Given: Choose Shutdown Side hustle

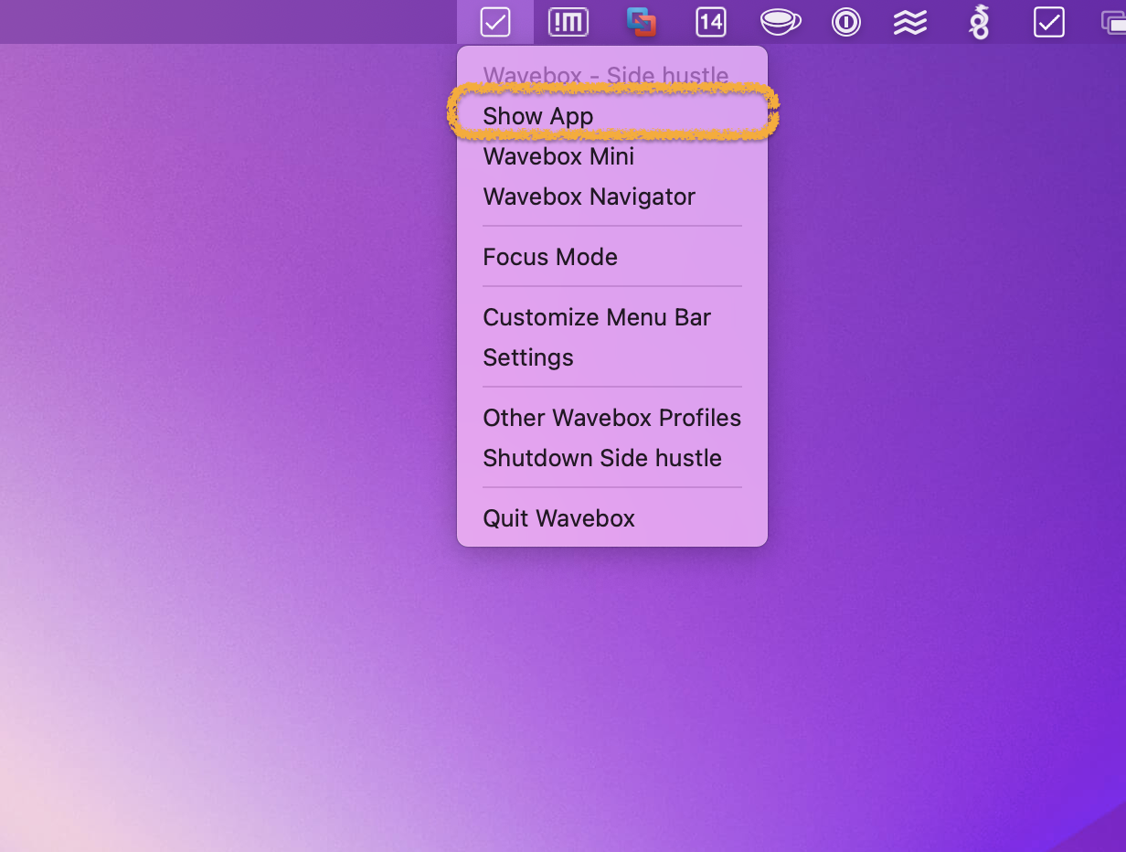Looking at the screenshot, I should (611, 458).
